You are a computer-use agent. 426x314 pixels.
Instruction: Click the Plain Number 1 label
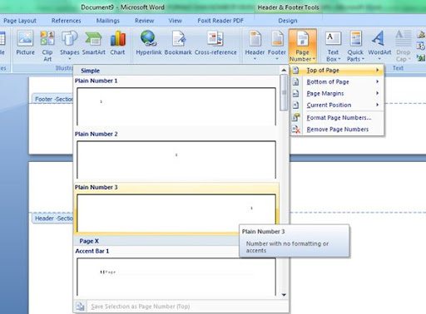[96, 81]
